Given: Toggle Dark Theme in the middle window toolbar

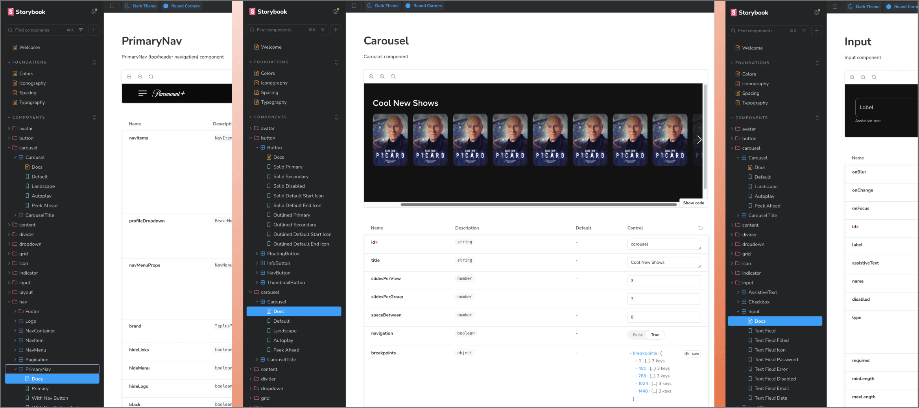Looking at the screenshot, I should click(382, 6).
